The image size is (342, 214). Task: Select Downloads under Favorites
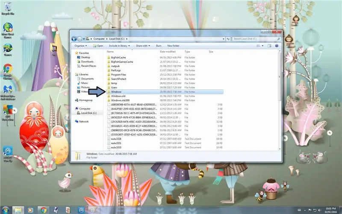click(85, 62)
